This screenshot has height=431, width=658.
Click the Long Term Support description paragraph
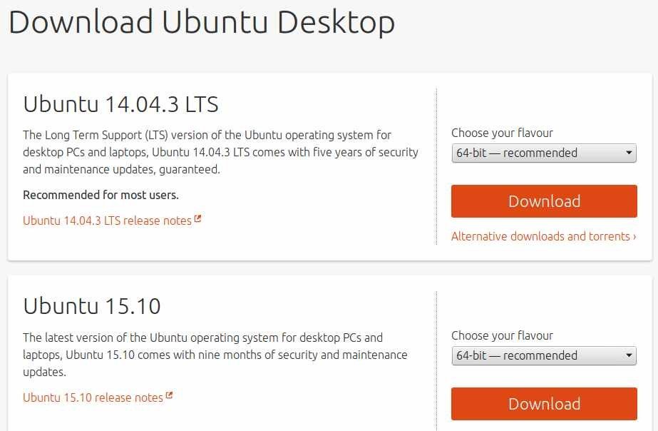[220, 152]
